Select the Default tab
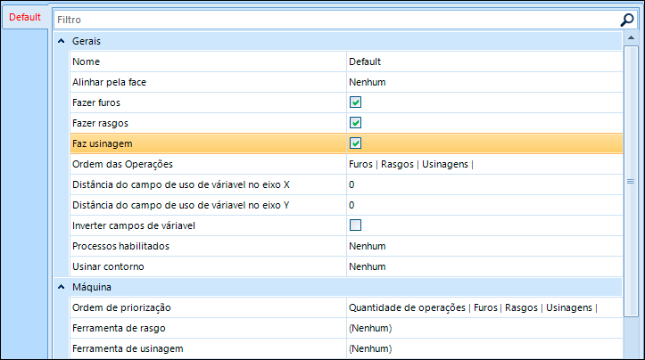 tap(25, 17)
